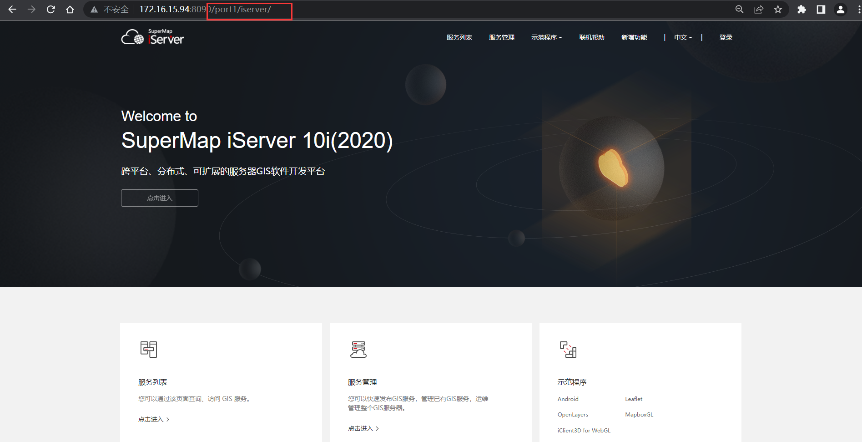862x442 pixels.
Task: Click the SuperMap iServer 10i(2020) heading
Action: pos(257,140)
